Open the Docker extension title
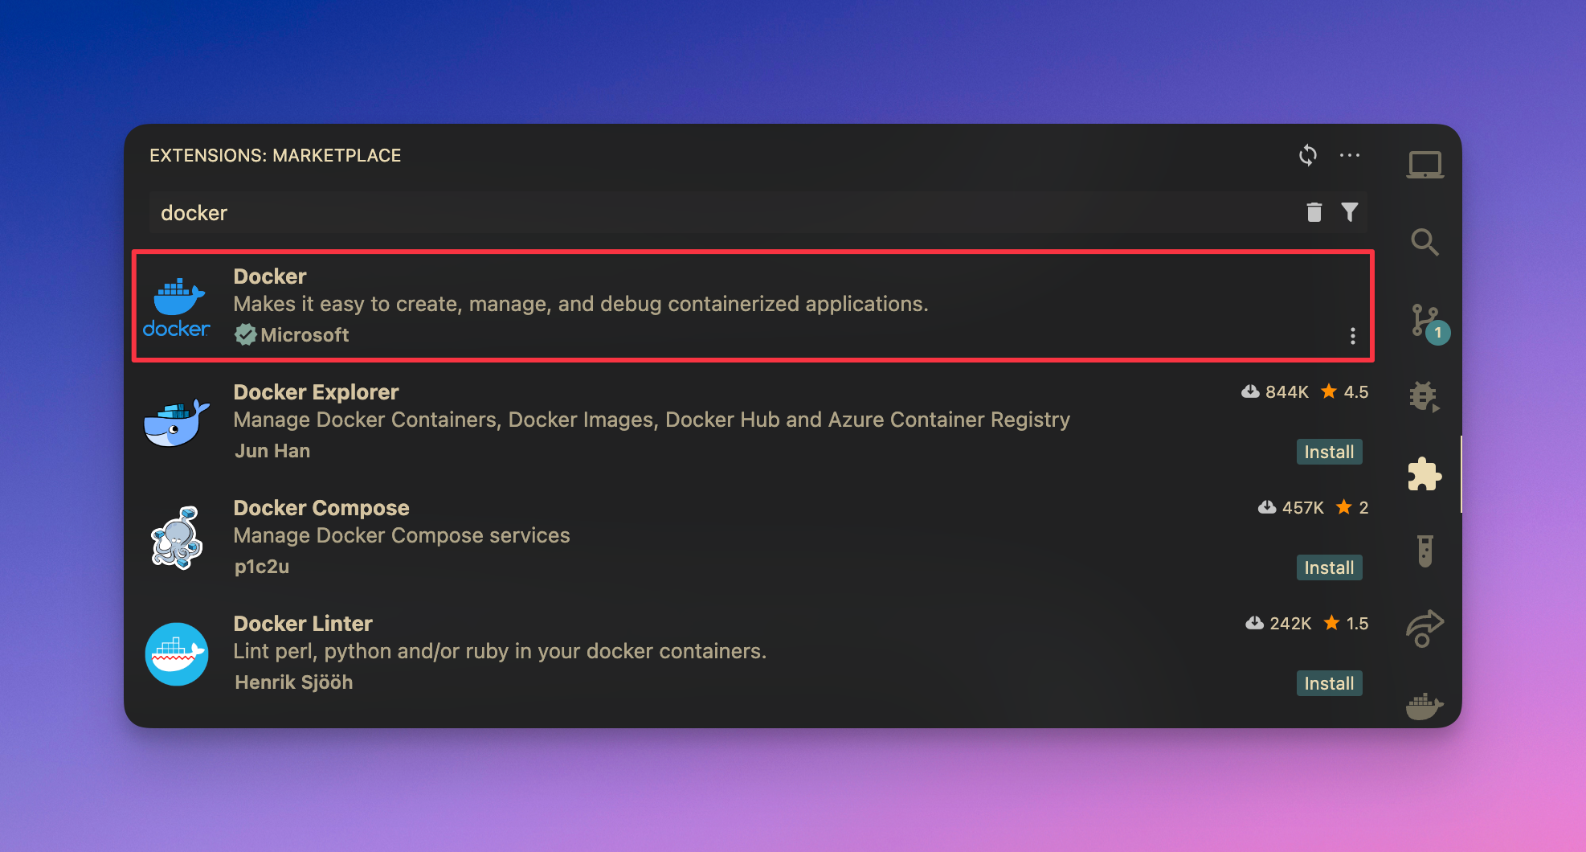 pyautogui.click(x=270, y=276)
